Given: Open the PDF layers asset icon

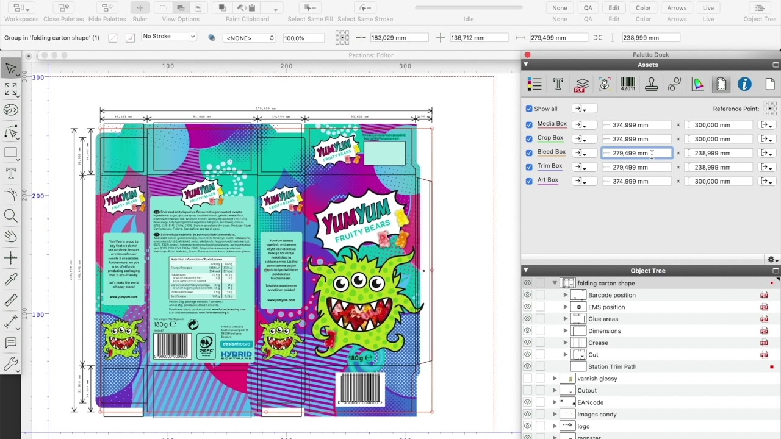Looking at the screenshot, I should [x=581, y=85].
